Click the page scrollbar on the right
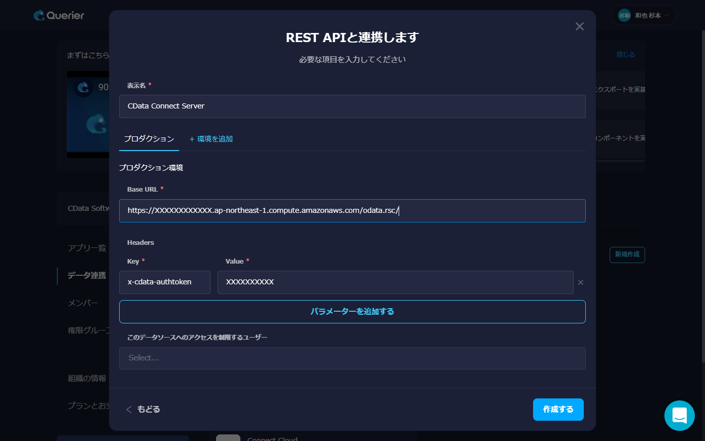Viewport: 705px width, 441px height. point(702,195)
